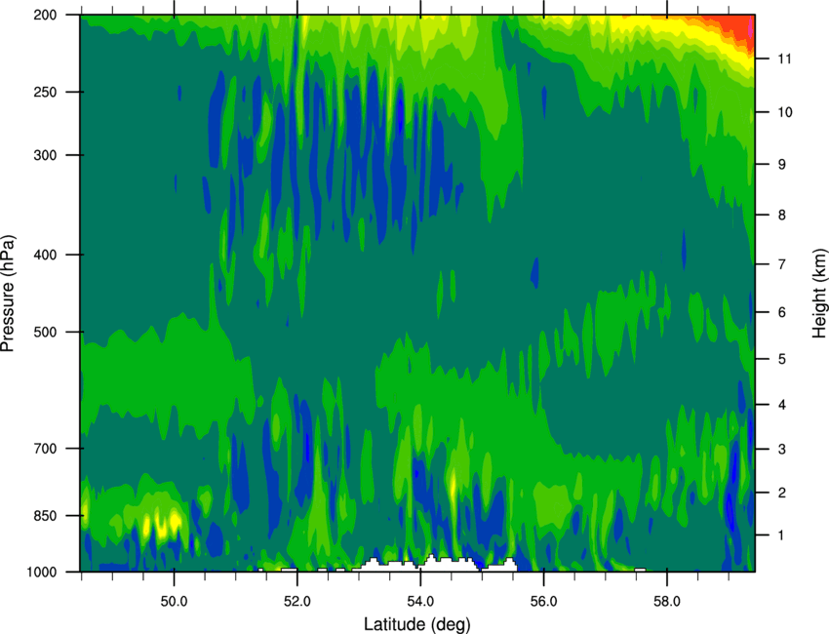The height and width of the screenshot is (634, 829).
Task: Click the 'Pressure (hPa)' axis title
Action: click(8, 294)
